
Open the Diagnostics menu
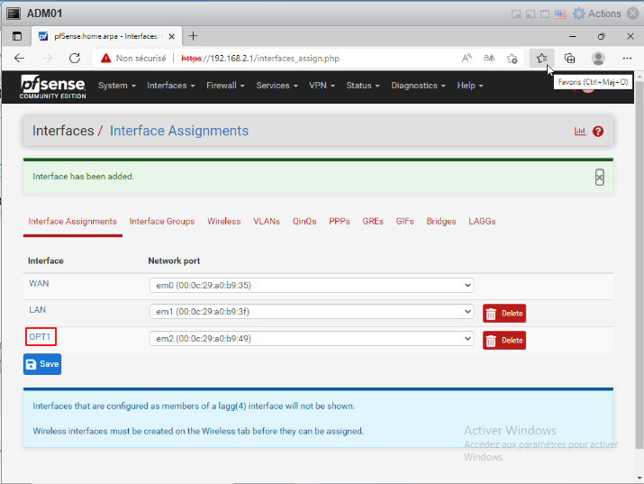pyautogui.click(x=418, y=86)
